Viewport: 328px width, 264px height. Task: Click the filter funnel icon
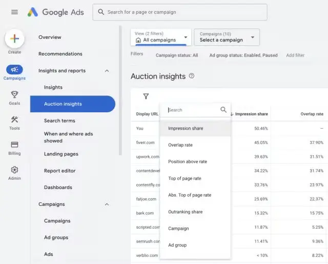pos(146,96)
